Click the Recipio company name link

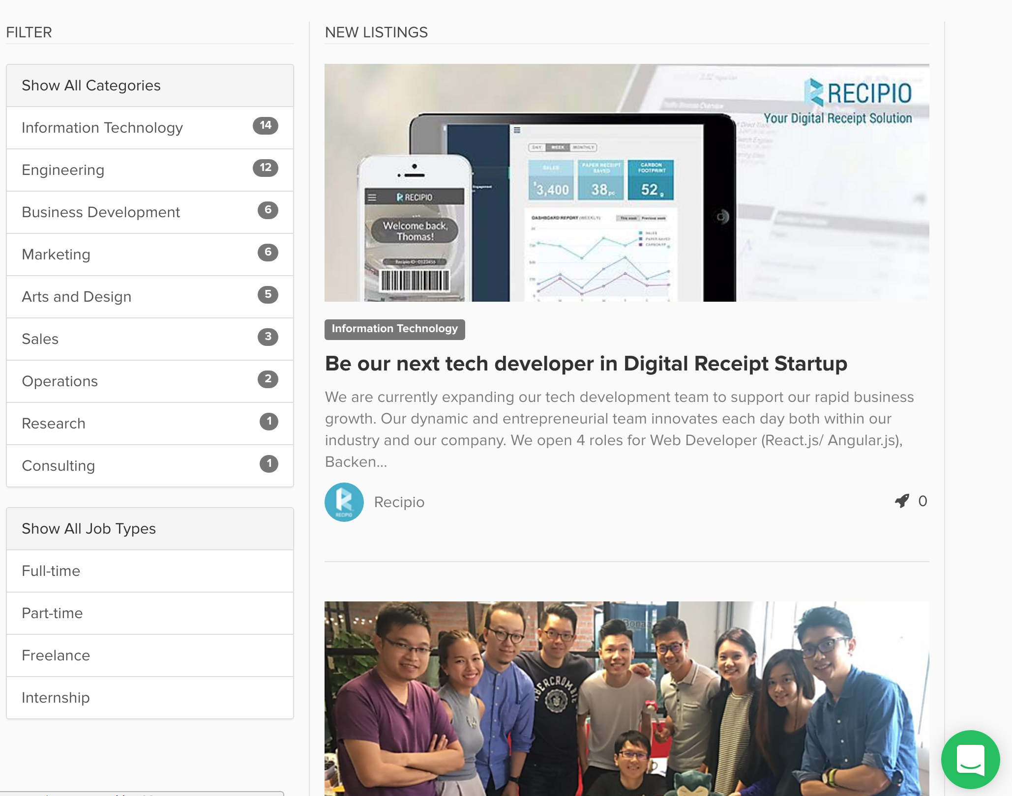pyautogui.click(x=399, y=502)
